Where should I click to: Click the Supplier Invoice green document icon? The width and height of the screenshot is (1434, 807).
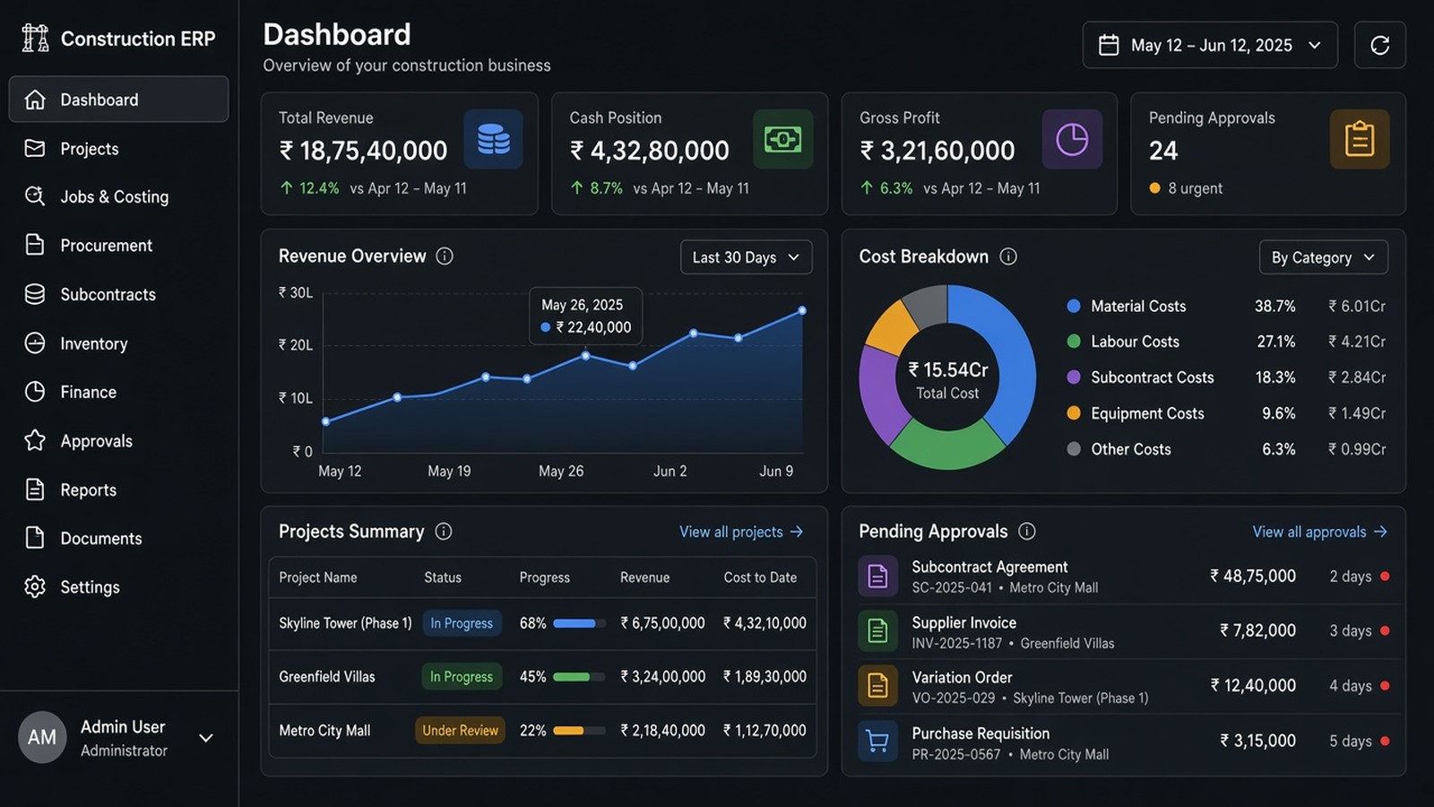[878, 631]
